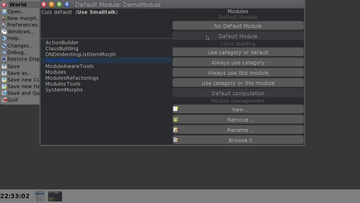The image size is (360, 203).
Task: Click the Save as disk icon
Action: [x=4, y=73]
